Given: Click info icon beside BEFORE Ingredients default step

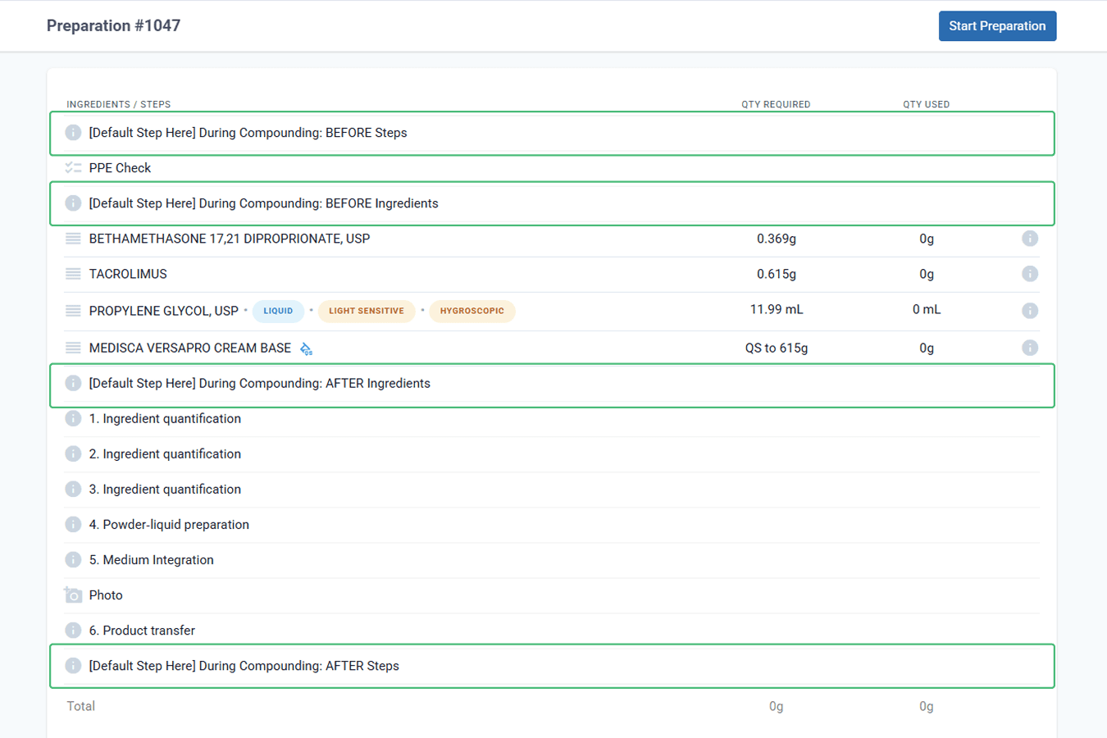Looking at the screenshot, I should (x=73, y=203).
